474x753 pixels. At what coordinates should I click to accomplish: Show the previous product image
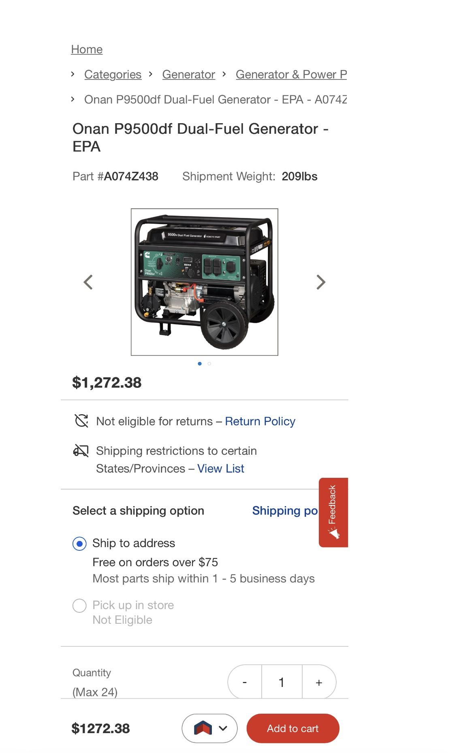(88, 282)
